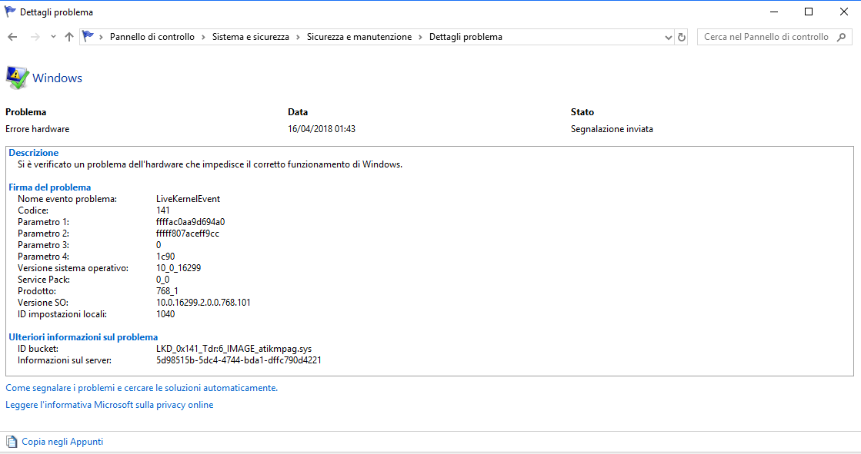The image size is (861, 454).
Task: Open Sicurezza e manutenzione breadcrumb
Action: pos(359,37)
